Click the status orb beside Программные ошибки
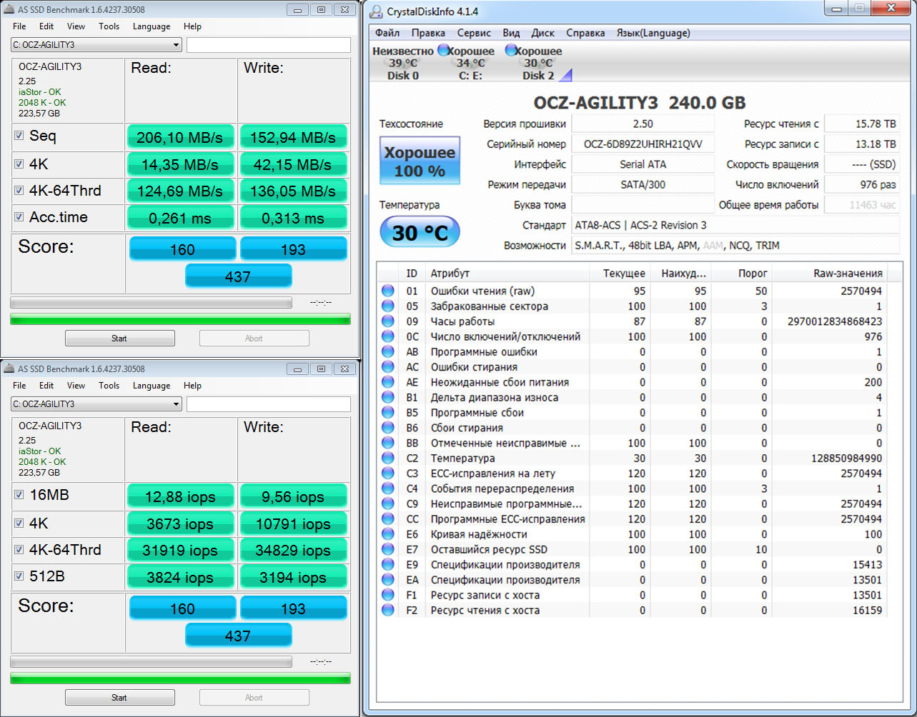The width and height of the screenshot is (917, 717). (x=388, y=351)
